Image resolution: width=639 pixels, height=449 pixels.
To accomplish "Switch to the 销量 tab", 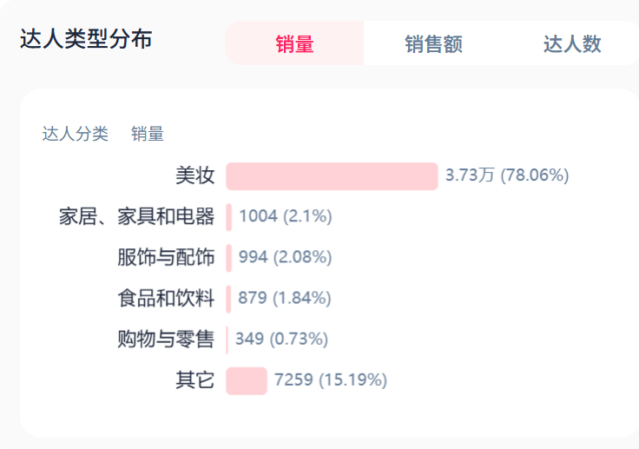I will click(x=294, y=43).
